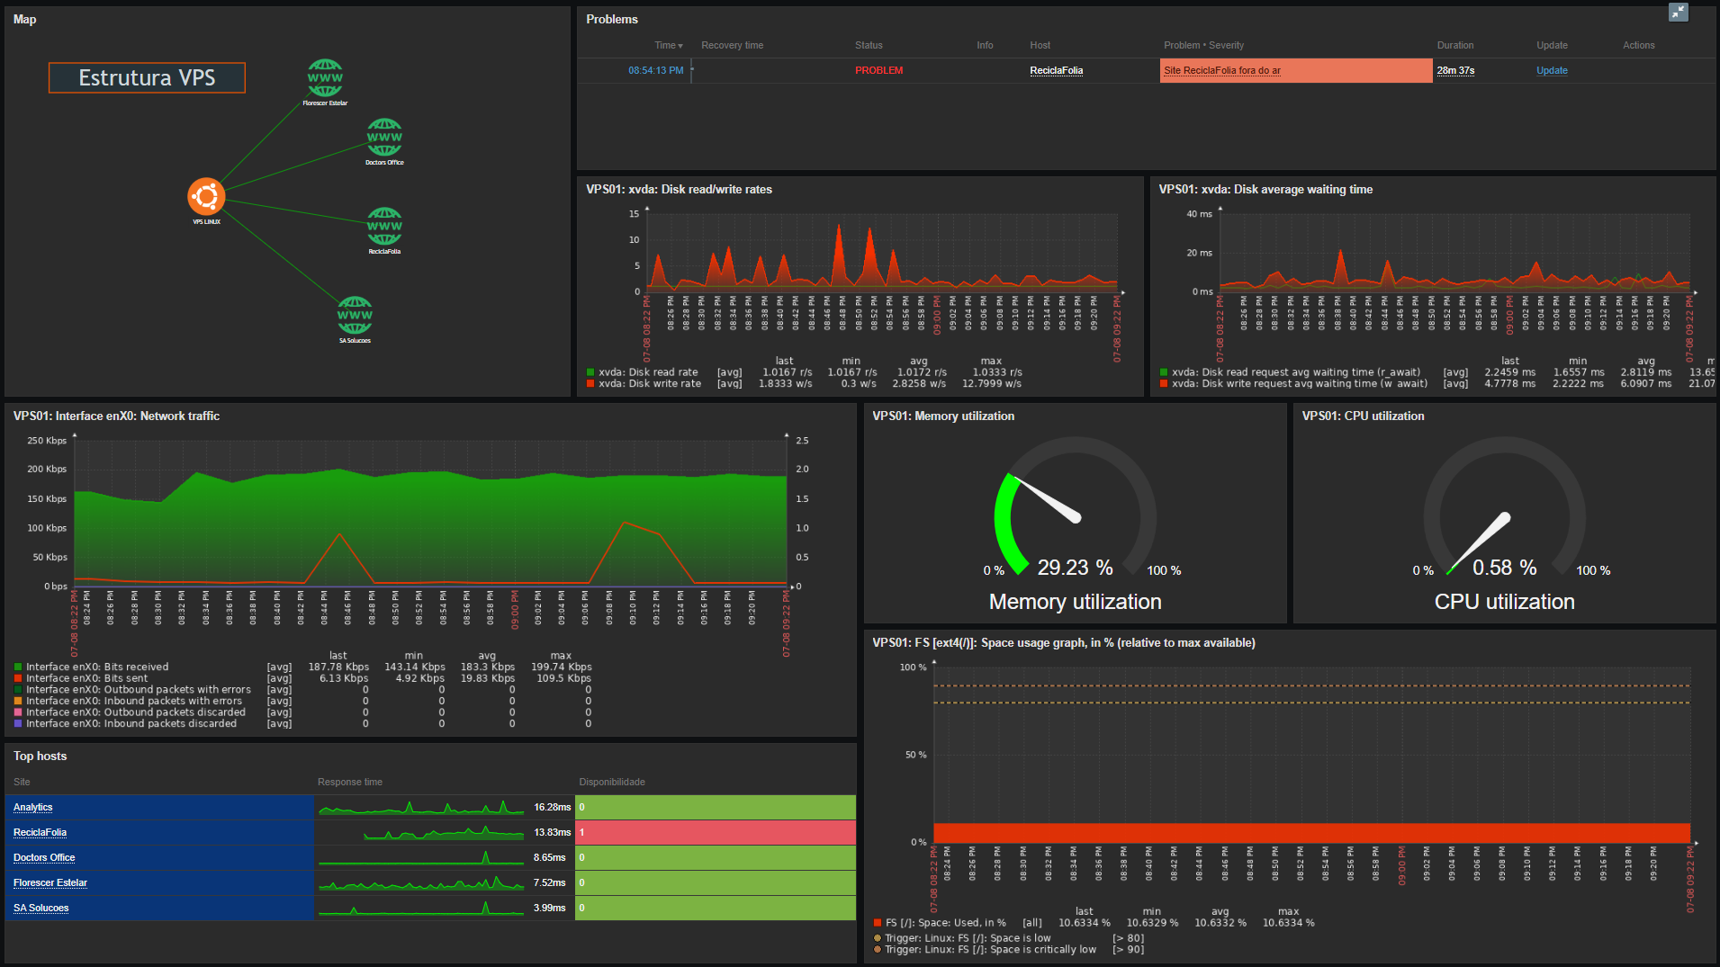Click the Outbound packets discarded legend entry
The width and height of the screenshot is (1720, 967).
click(135, 712)
